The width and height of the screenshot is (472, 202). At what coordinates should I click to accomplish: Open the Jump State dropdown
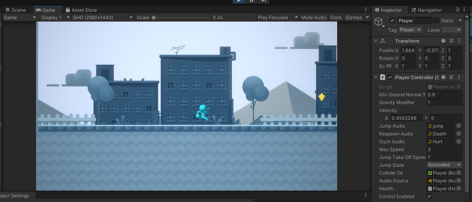click(444, 165)
